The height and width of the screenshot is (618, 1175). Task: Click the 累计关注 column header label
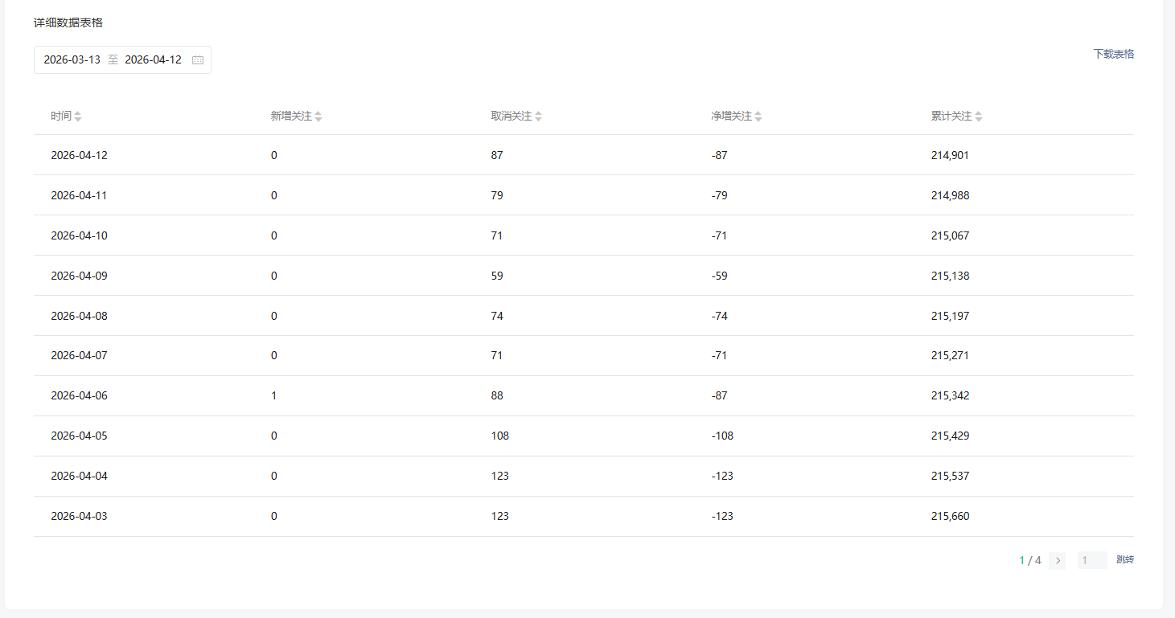951,117
